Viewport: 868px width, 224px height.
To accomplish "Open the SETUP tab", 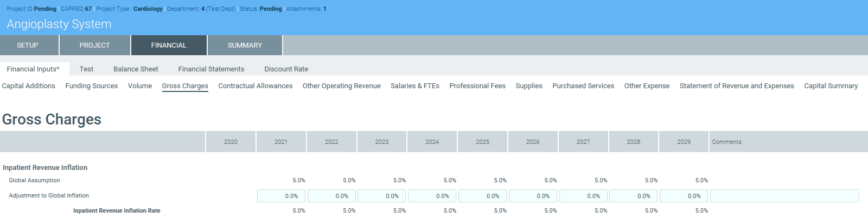I will (x=28, y=45).
